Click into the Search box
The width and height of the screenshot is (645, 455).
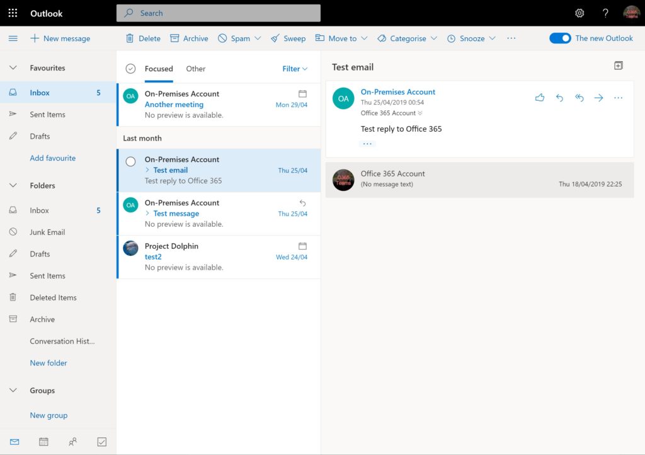219,13
